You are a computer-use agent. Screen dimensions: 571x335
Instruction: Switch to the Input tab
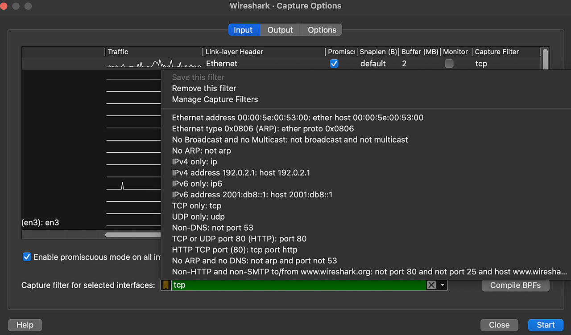[243, 30]
